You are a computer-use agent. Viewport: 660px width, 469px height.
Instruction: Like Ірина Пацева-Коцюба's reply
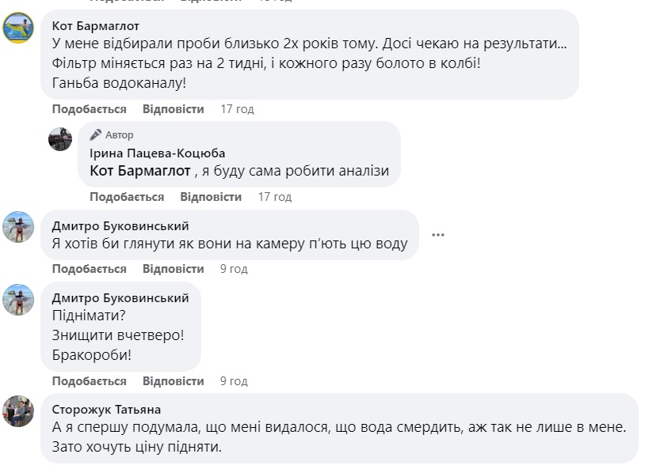point(126,197)
